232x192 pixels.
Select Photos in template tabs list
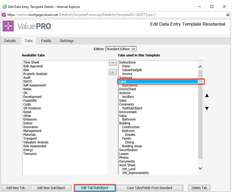pos(124,157)
